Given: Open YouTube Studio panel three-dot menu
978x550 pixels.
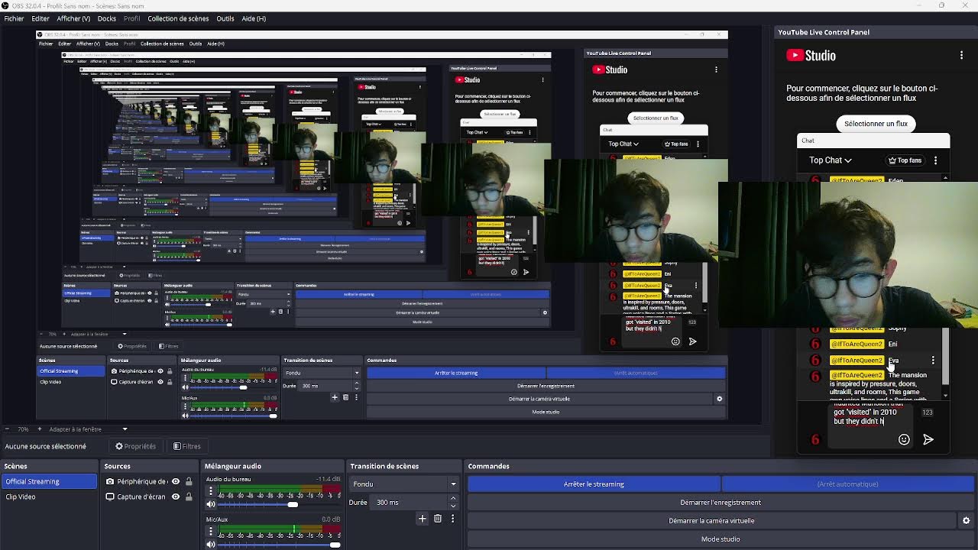Looking at the screenshot, I should pyautogui.click(x=961, y=56).
